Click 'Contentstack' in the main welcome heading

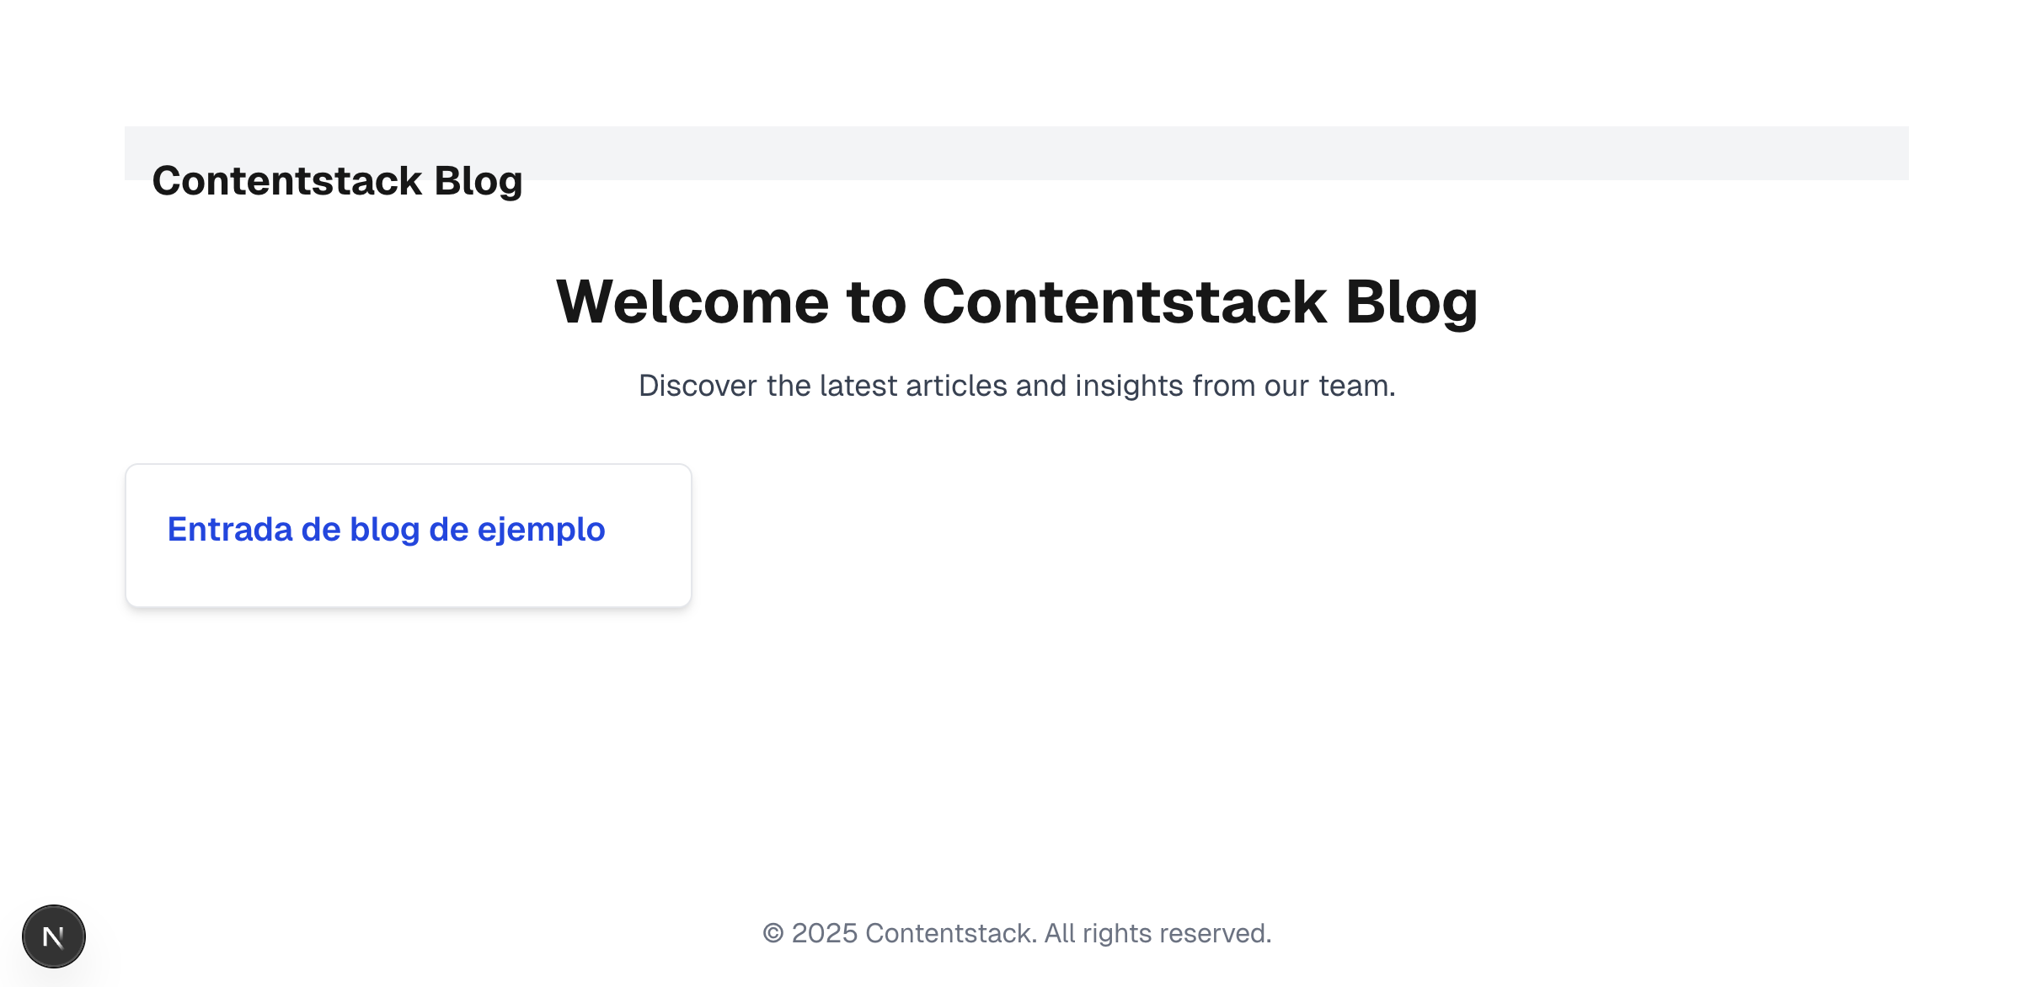pos(1125,301)
